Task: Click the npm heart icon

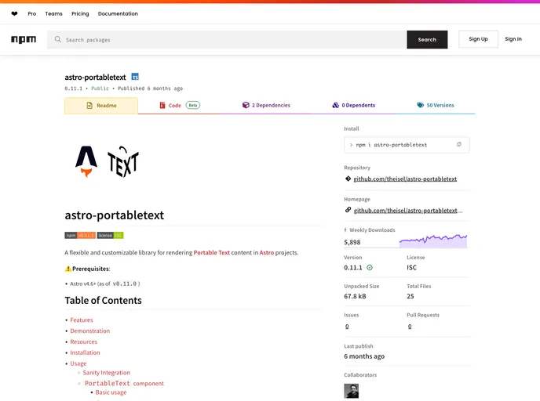Action: (x=14, y=14)
